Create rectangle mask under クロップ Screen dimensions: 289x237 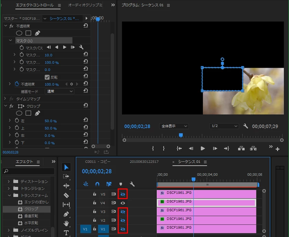28,113
